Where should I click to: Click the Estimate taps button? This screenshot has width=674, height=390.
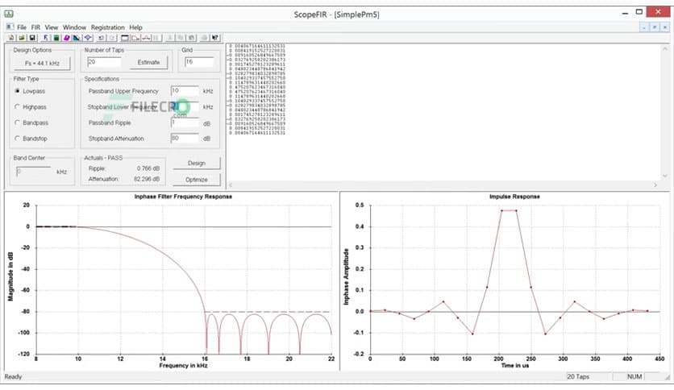(x=148, y=62)
